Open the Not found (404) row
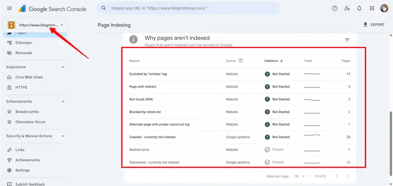The height and width of the screenshot is (186, 393). 240,99
